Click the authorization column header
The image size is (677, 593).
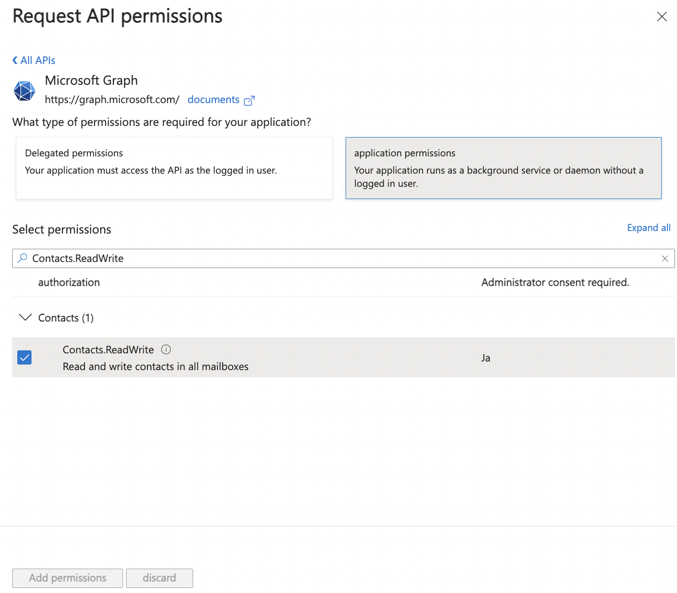69,282
